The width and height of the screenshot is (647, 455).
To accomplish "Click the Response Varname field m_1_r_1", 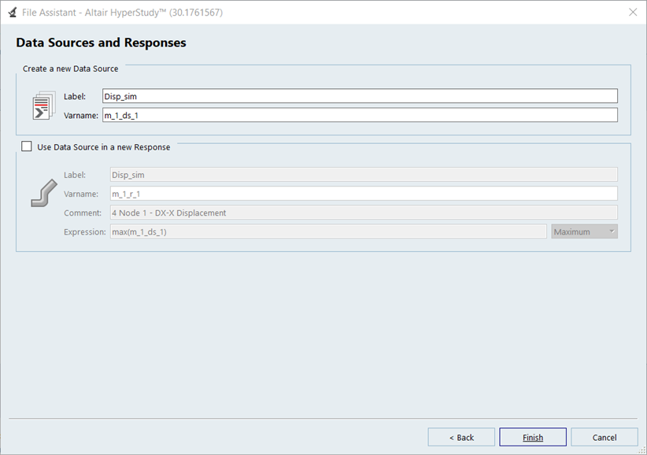I will (364, 194).
